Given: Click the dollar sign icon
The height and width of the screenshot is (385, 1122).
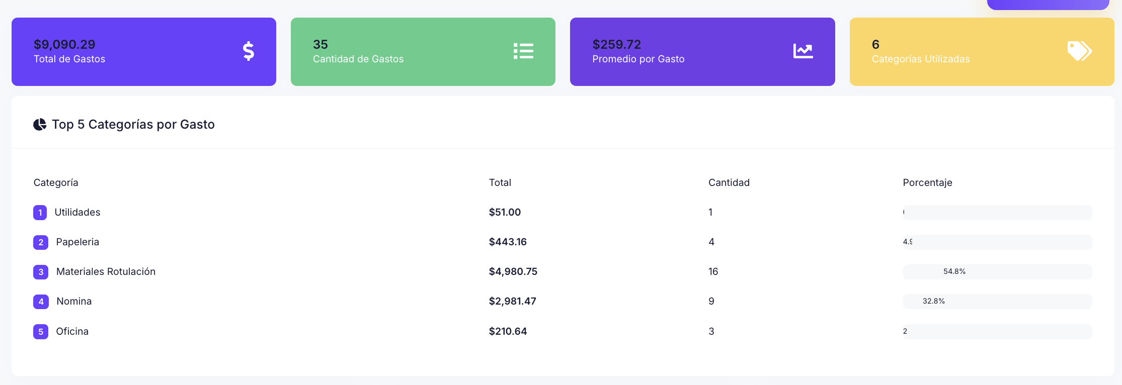Looking at the screenshot, I should coord(249,51).
